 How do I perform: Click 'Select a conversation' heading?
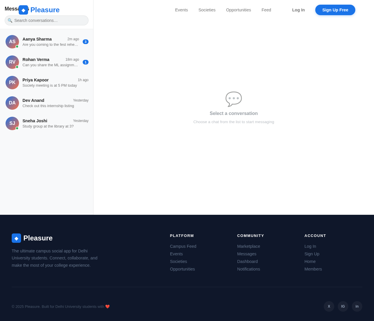[x=234, y=114]
